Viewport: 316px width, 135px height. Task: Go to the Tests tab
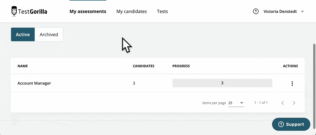click(x=162, y=11)
